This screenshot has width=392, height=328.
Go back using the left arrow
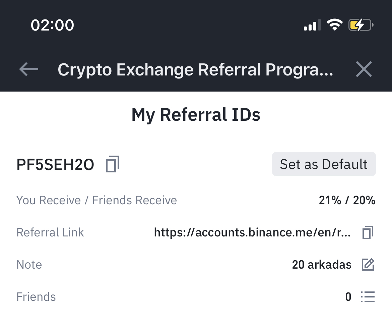coord(29,69)
